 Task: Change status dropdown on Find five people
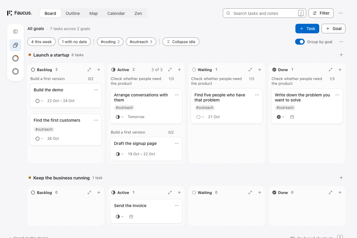(x=200, y=117)
